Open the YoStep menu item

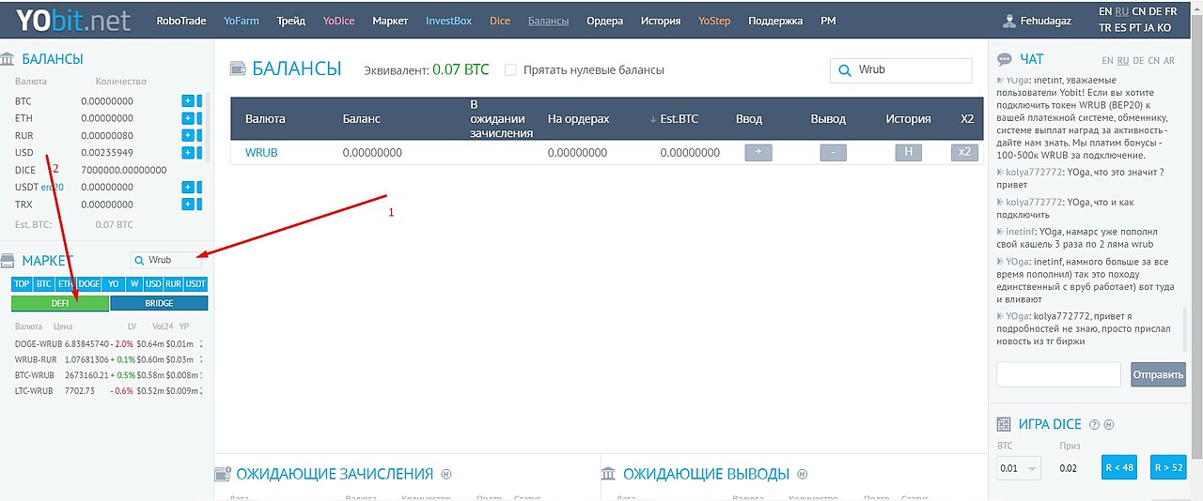[714, 21]
